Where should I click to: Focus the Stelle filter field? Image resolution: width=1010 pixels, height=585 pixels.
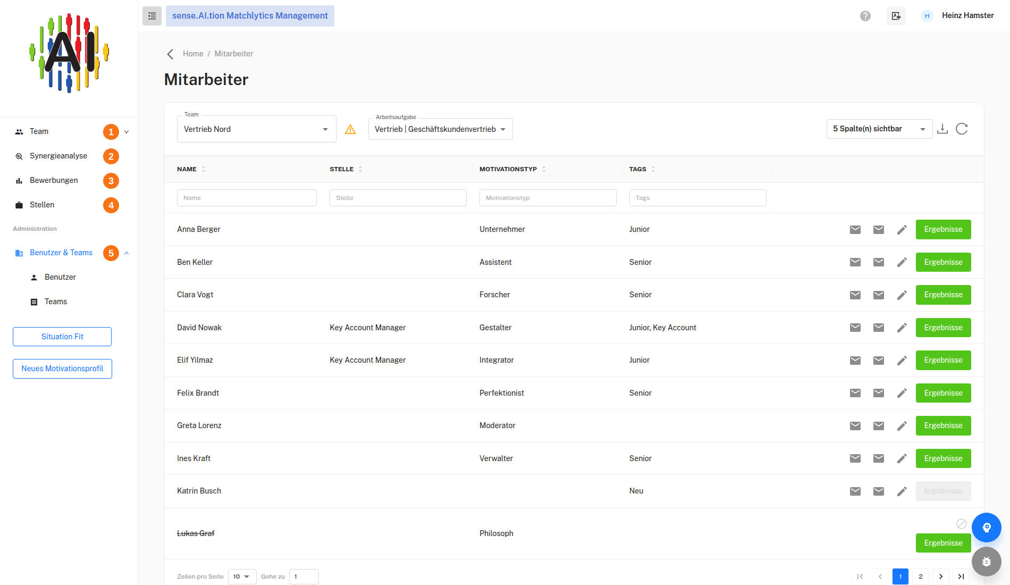tap(398, 198)
